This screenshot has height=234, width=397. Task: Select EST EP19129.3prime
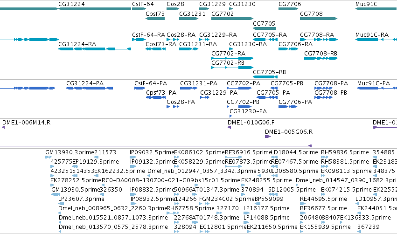96,162
